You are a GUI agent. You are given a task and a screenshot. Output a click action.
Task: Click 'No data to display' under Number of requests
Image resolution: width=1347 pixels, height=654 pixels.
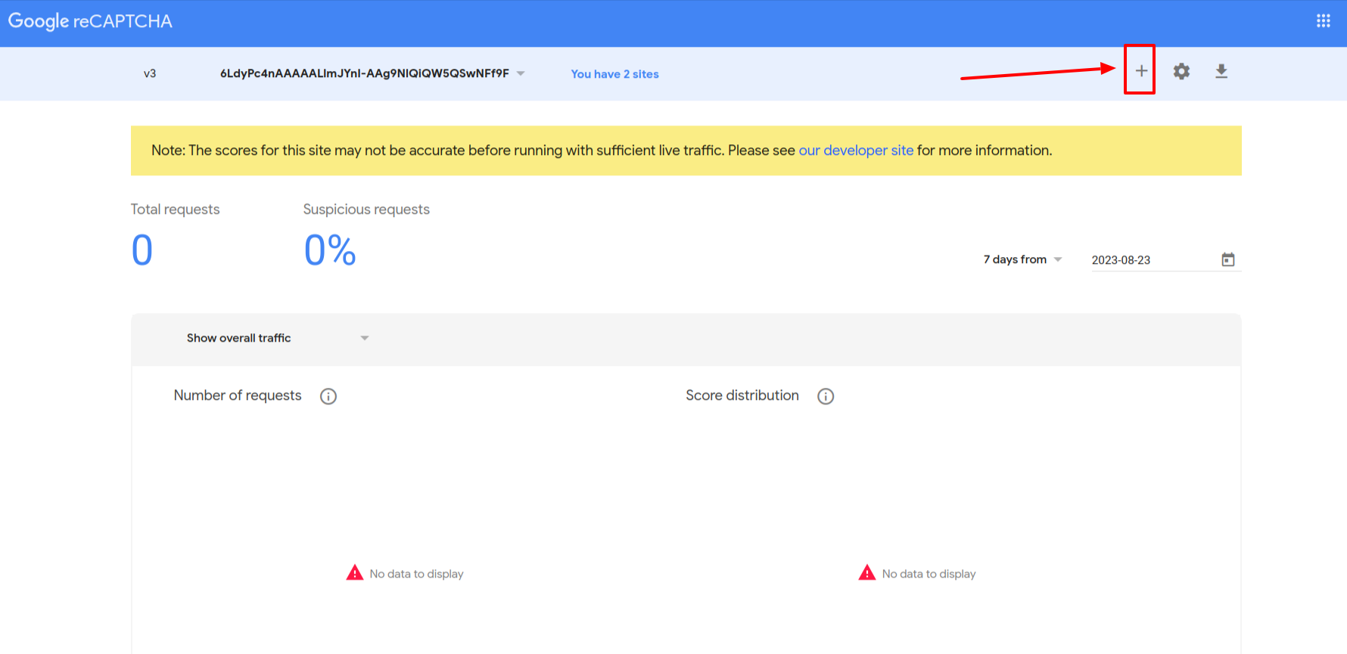tap(416, 574)
